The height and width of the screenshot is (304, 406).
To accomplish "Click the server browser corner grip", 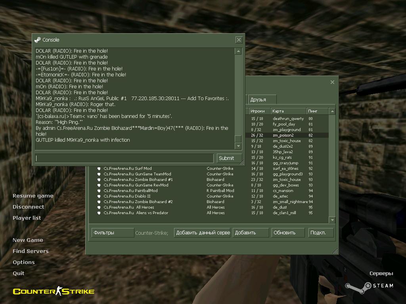I will (335, 251).
